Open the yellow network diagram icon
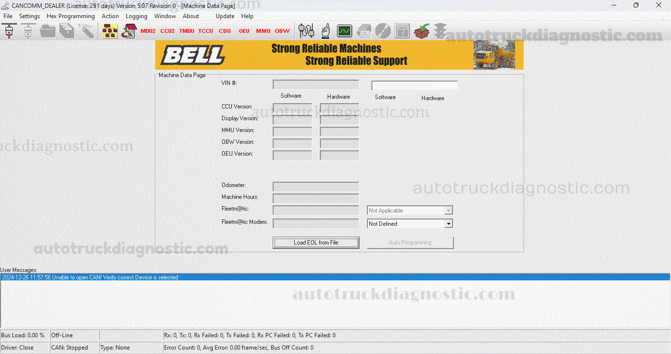Viewport: 671px width, 354px height. coord(110,31)
